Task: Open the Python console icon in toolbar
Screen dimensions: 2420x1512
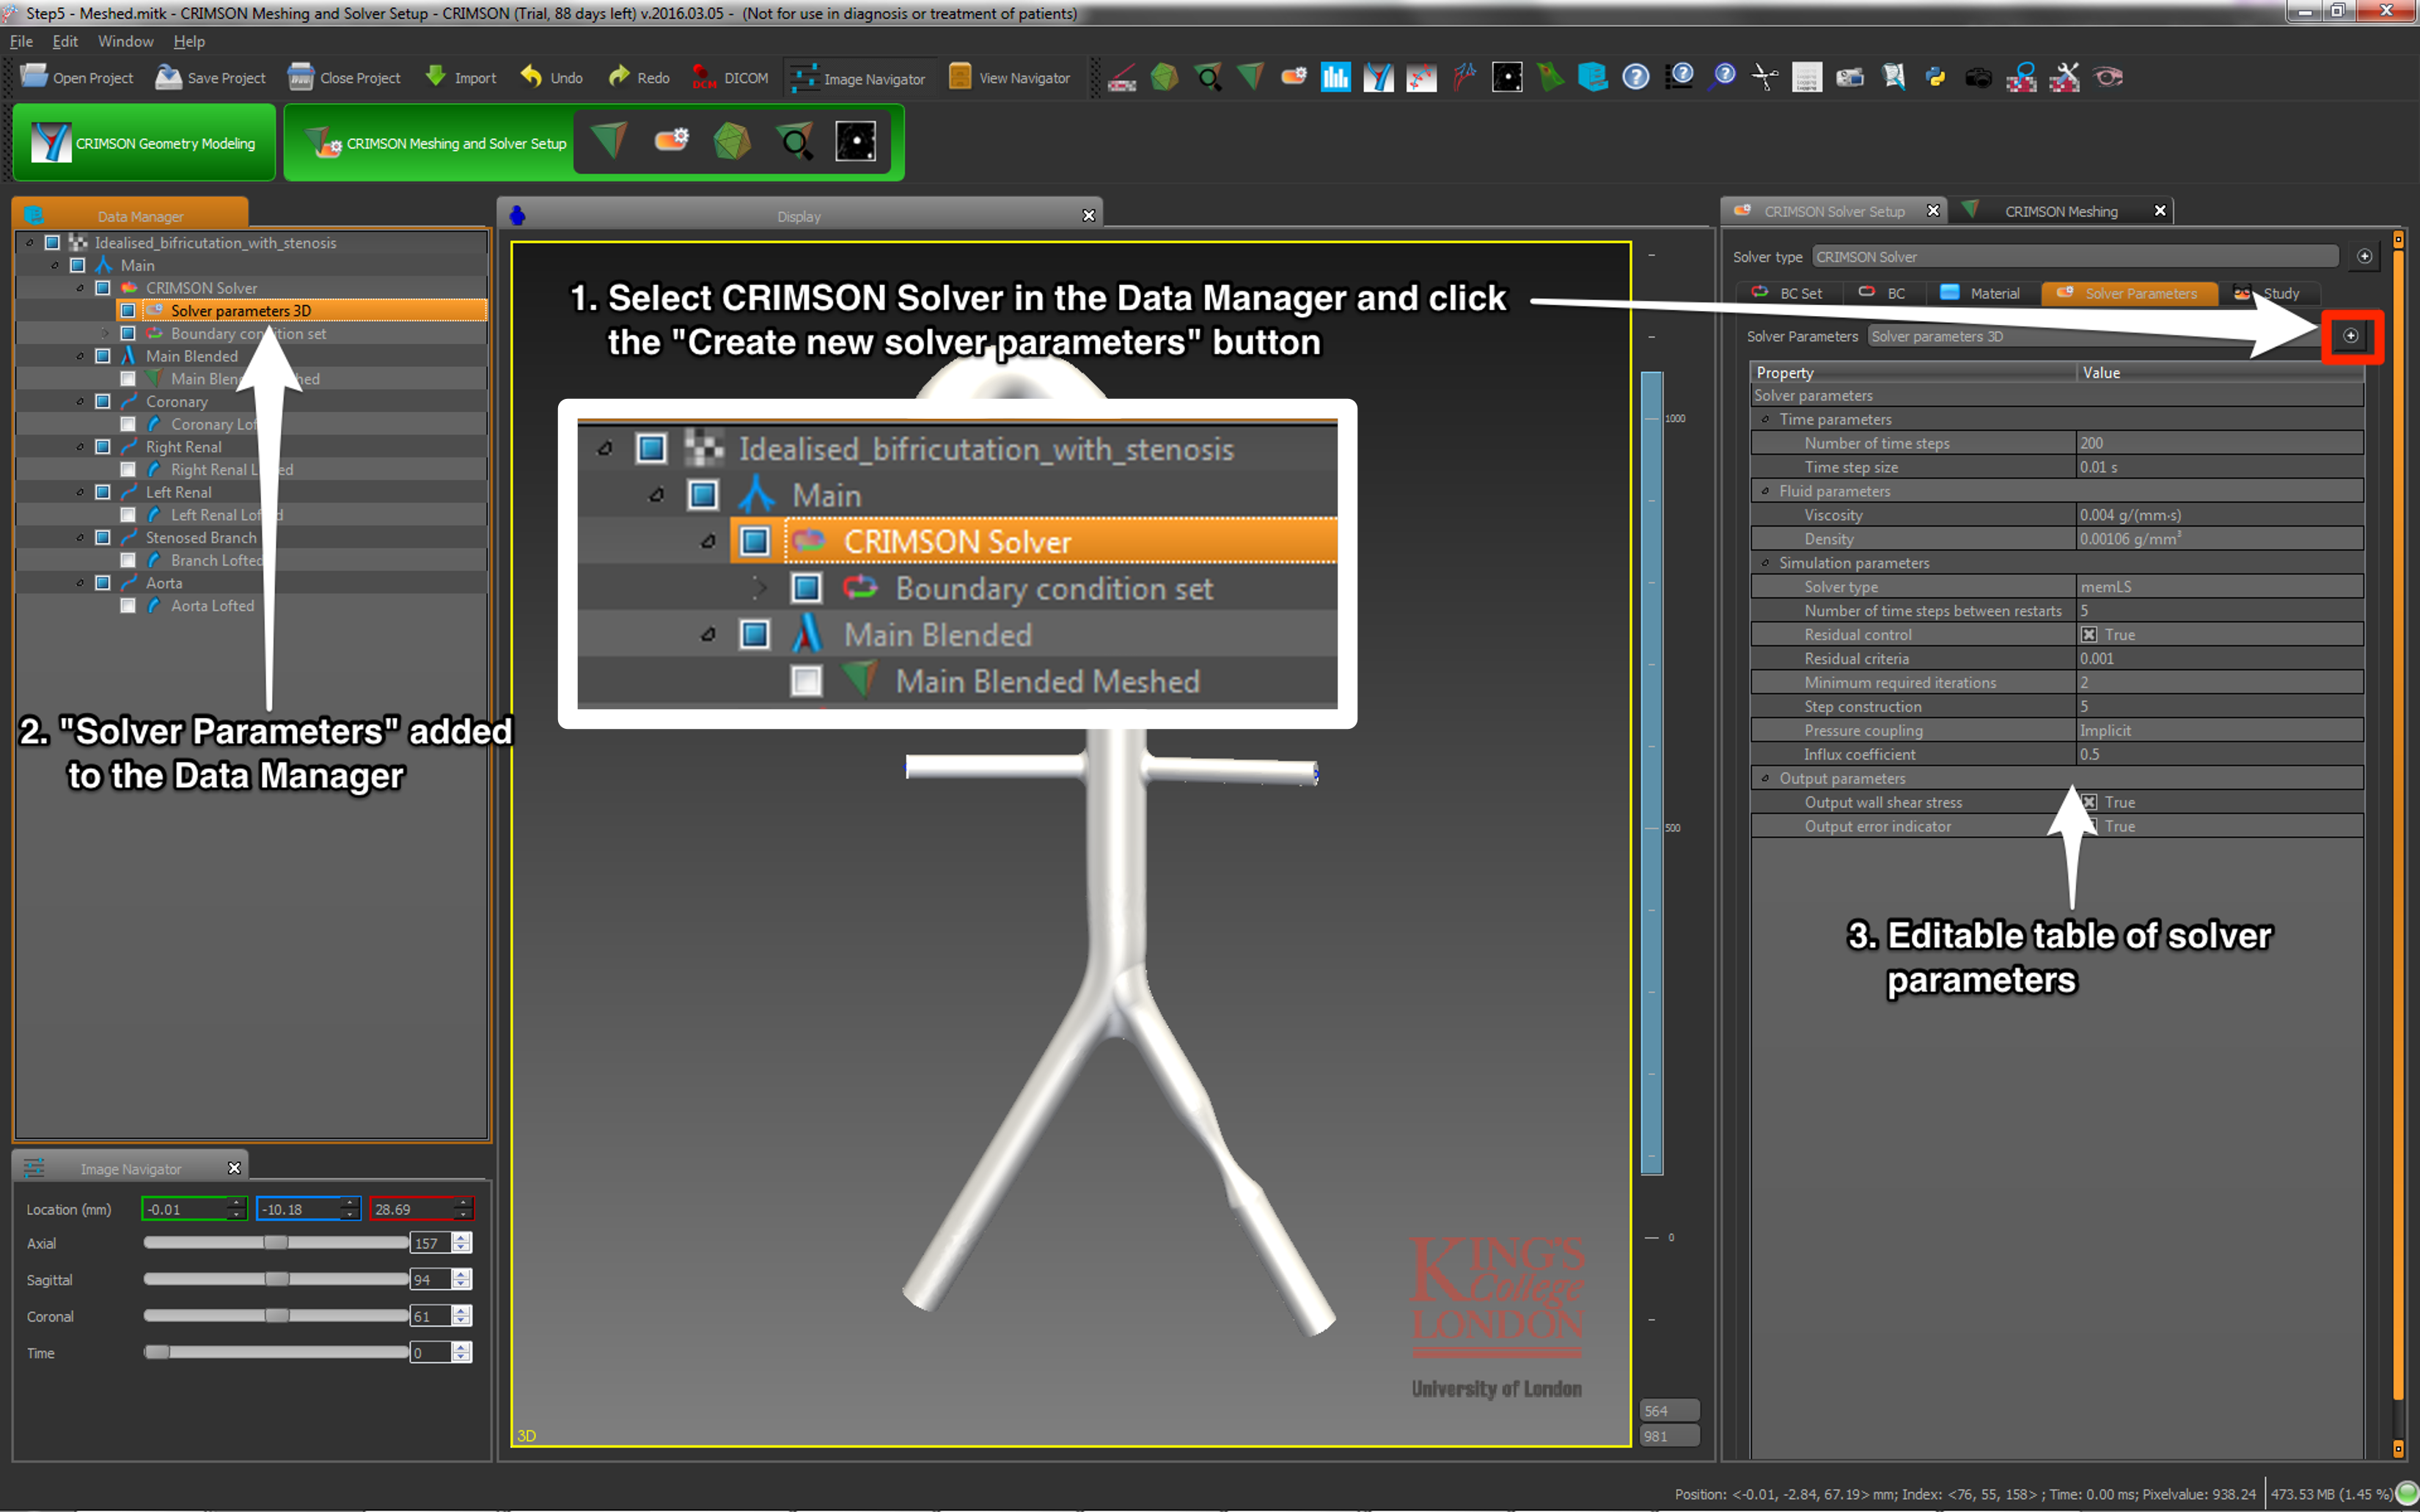Action: (1935, 77)
